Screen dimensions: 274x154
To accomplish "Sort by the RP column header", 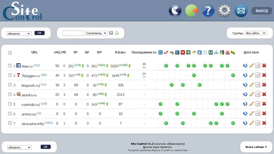I will tap(99, 52).
